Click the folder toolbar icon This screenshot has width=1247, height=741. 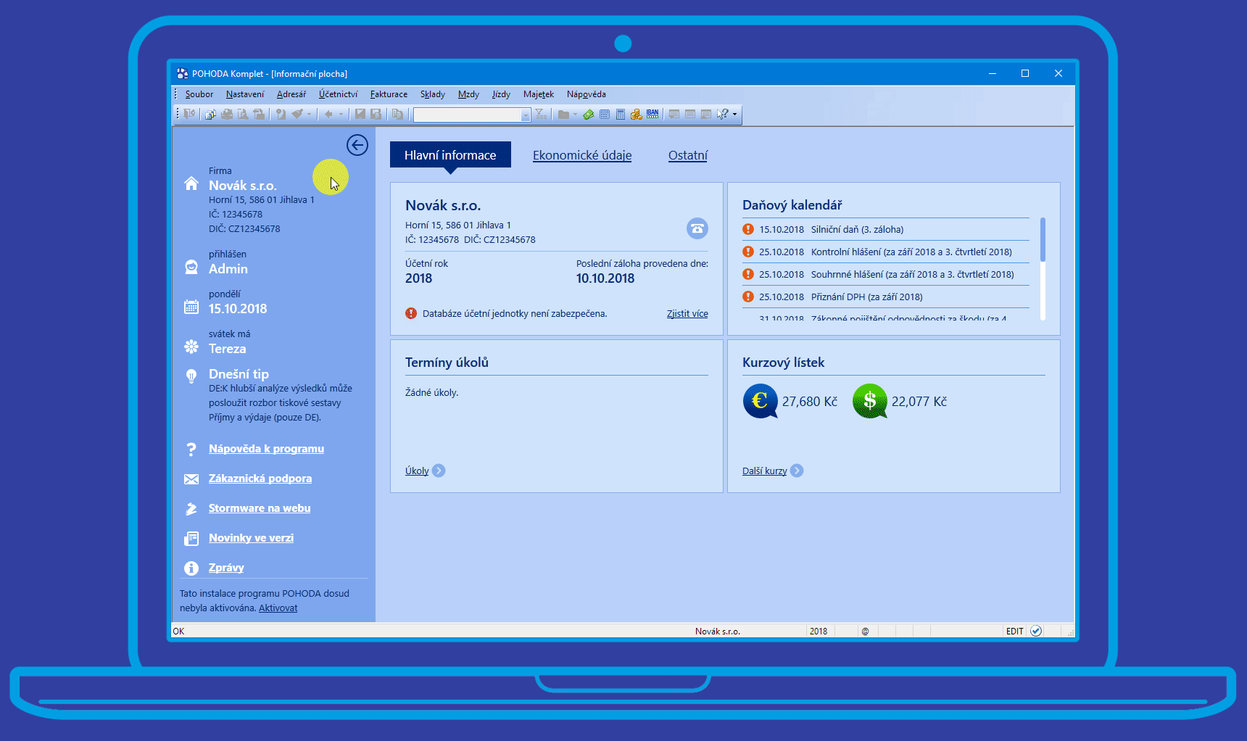click(563, 114)
